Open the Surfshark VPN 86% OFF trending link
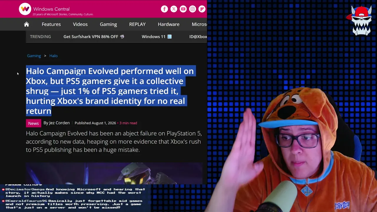The image size is (377, 212). tap(94, 37)
